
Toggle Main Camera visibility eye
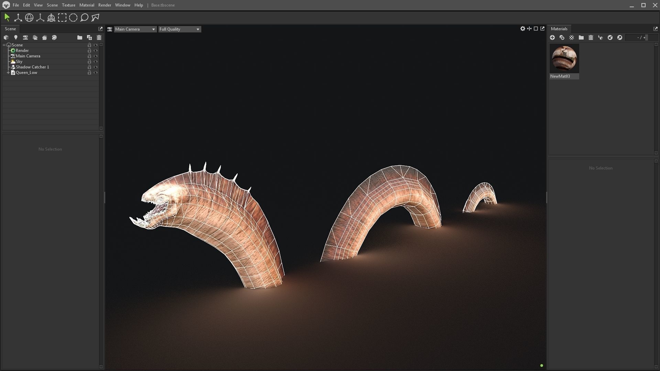(96, 56)
